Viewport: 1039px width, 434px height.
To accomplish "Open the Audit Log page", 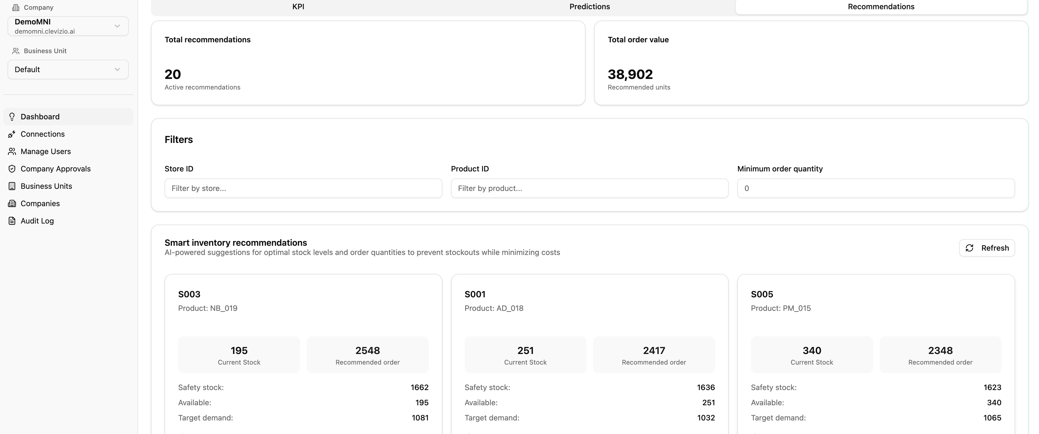I will (x=37, y=221).
